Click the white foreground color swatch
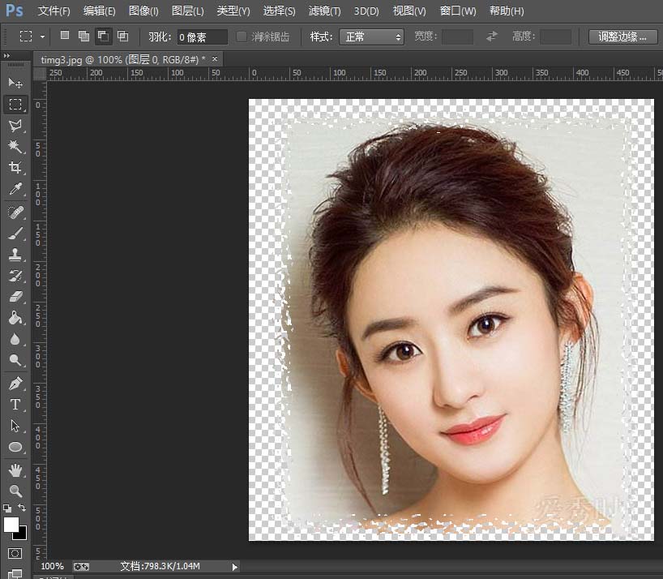 tap(11, 525)
